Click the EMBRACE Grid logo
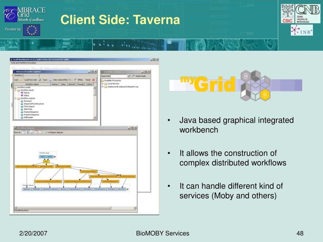Screen dimensions: 323x242 [25, 14]
